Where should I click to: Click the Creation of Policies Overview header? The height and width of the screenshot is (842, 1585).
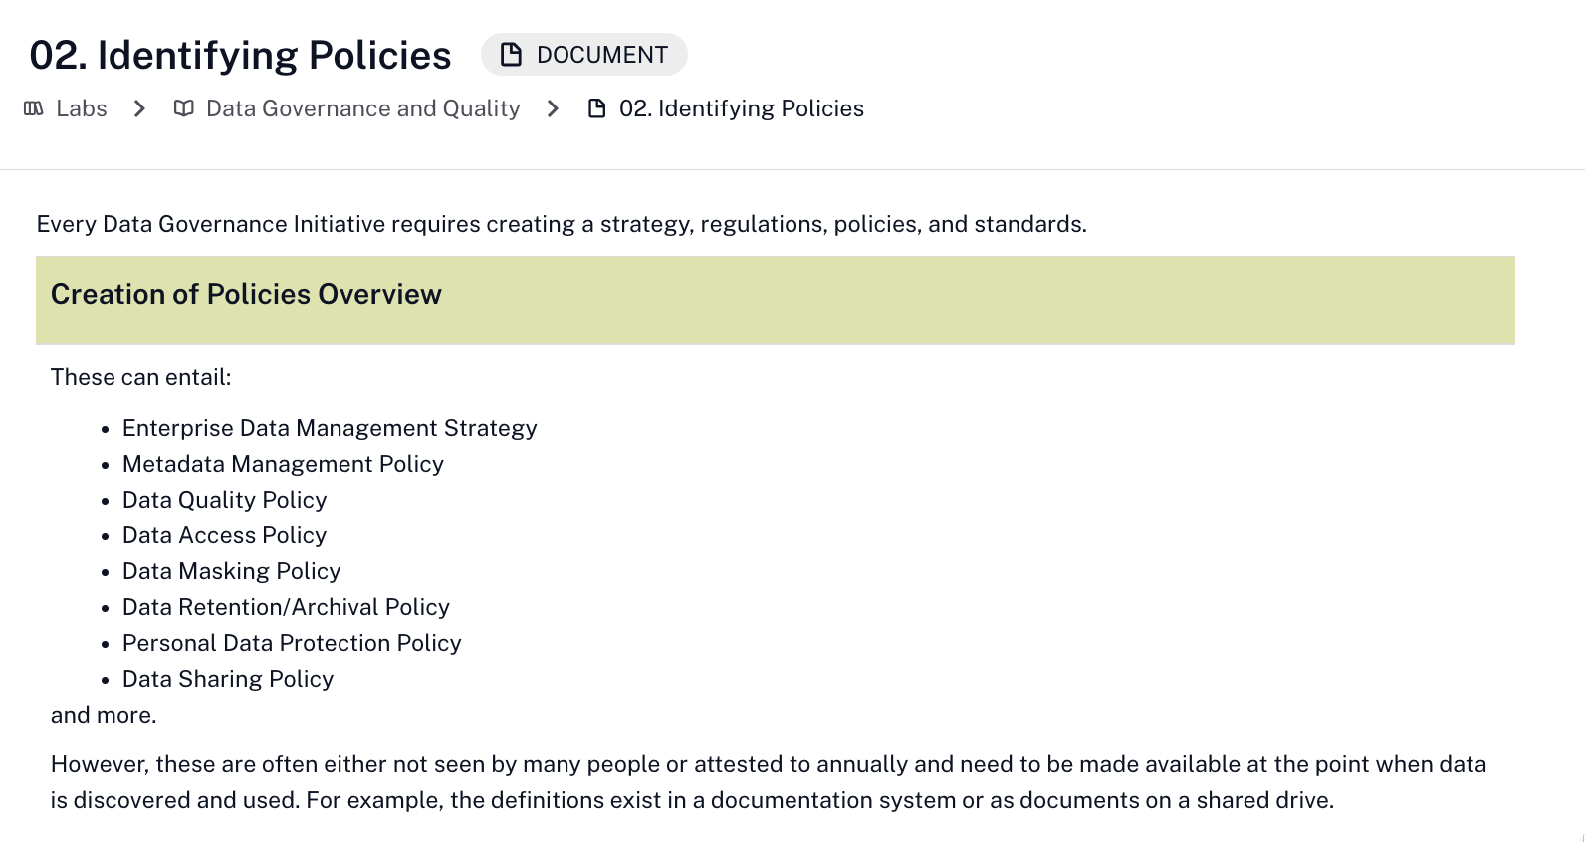pyautogui.click(x=246, y=295)
